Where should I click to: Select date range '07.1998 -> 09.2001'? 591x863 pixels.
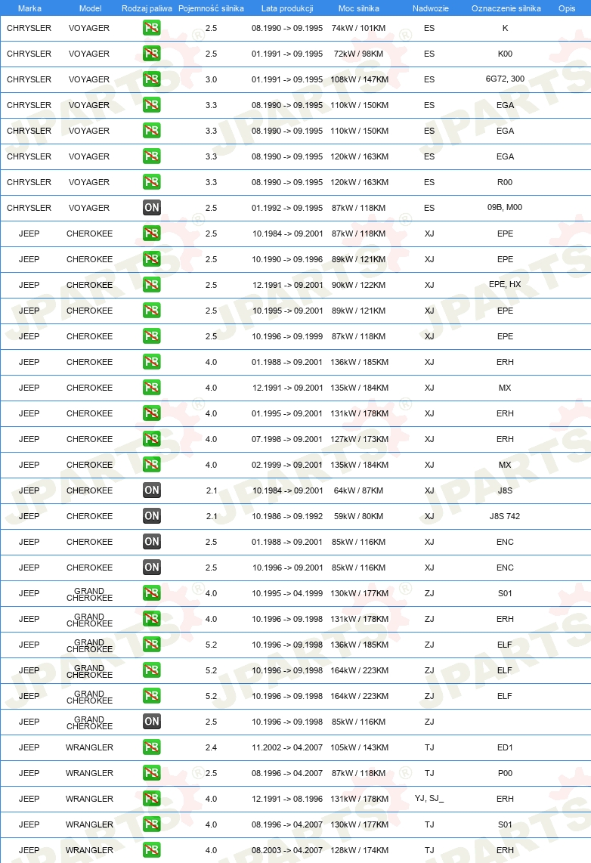(x=287, y=439)
